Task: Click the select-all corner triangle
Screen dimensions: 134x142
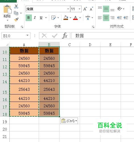Action: point(7,44)
